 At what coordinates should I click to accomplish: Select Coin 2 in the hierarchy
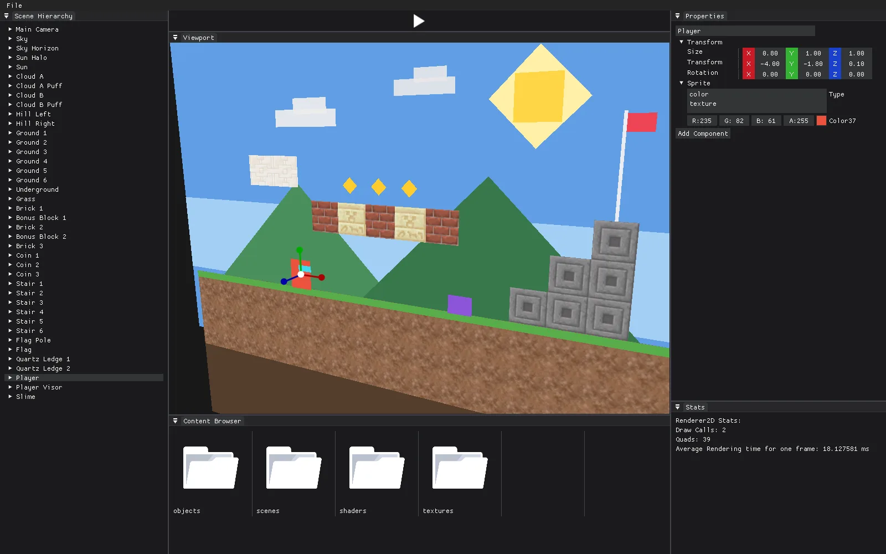[84, 265]
